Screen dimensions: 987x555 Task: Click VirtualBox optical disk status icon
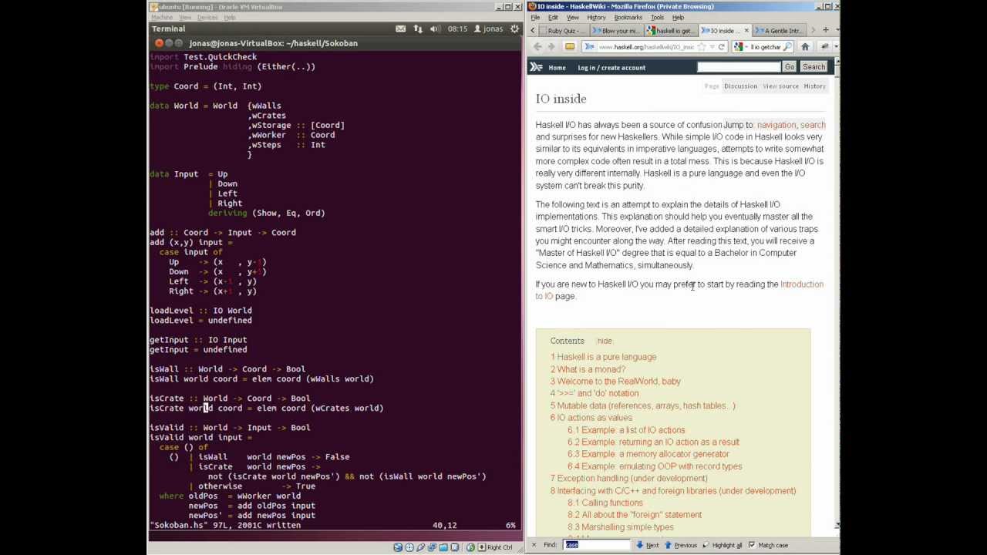tap(409, 547)
